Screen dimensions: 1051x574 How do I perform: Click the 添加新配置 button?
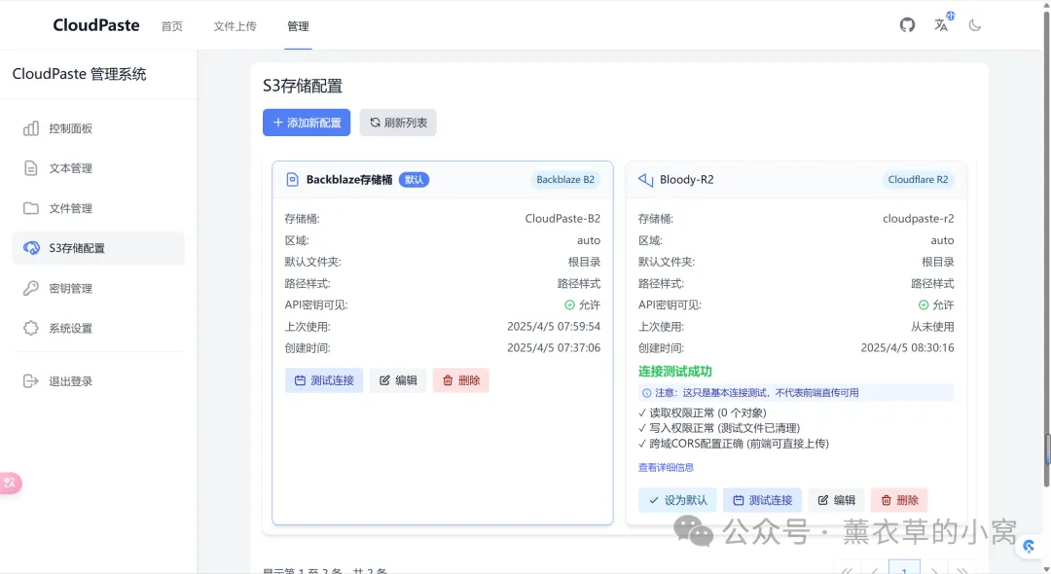[307, 123]
